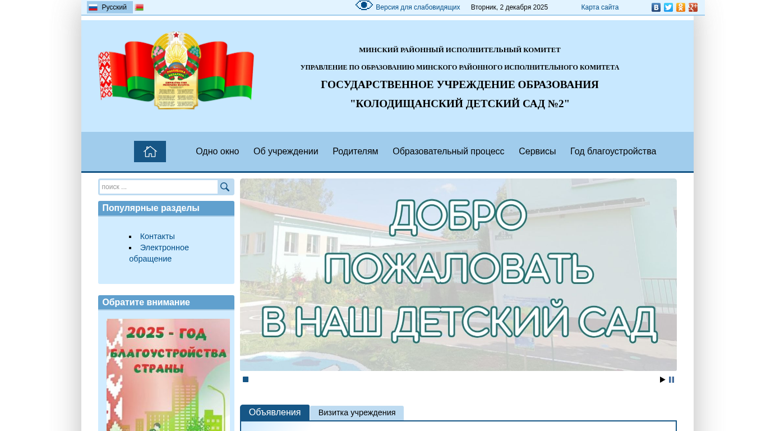The width and height of the screenshot is (766, 431).
Task: Open the Родителям menu
Action: tap(356, 152)
